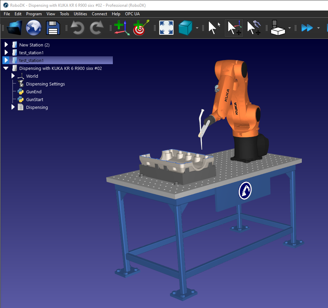The height and width of the screenshot is (308, 328).
Task: Click the Dispensing program document icon
Action: tap(20, 107)
